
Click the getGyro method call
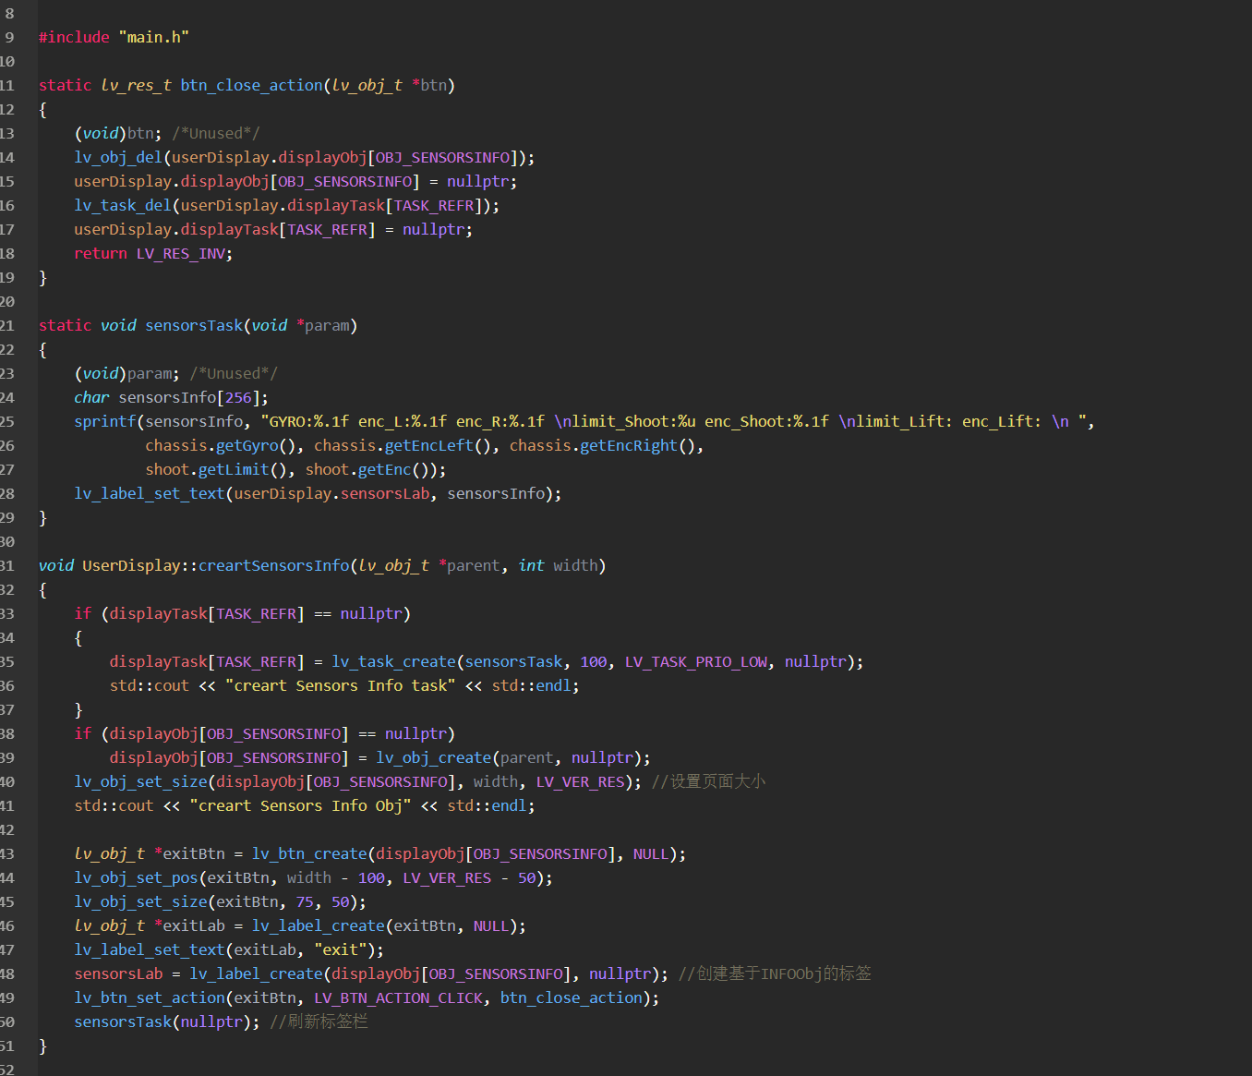[247, 445]
